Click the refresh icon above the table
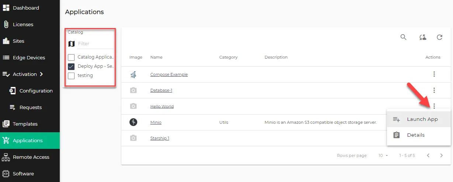The image size is (453, 182). tap(439, 37)
